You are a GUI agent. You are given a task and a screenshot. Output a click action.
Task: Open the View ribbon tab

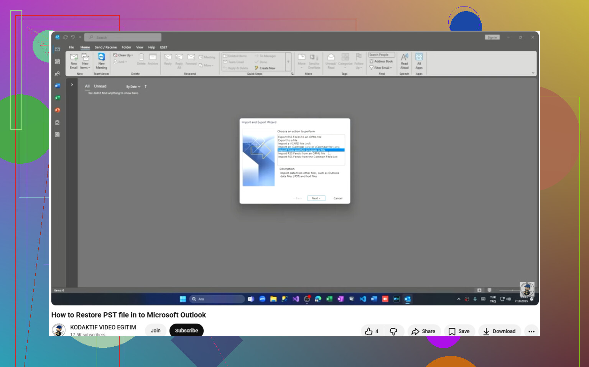tap(140, 47)
